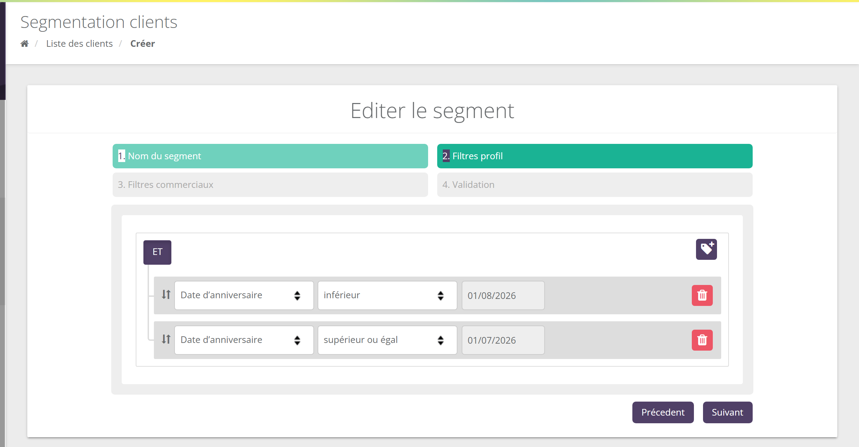The width and height of the screenshot is (859, 447).
Task: Open the 'supérieur ou égal' operator dropdown
Action: (x=388, y=340)
